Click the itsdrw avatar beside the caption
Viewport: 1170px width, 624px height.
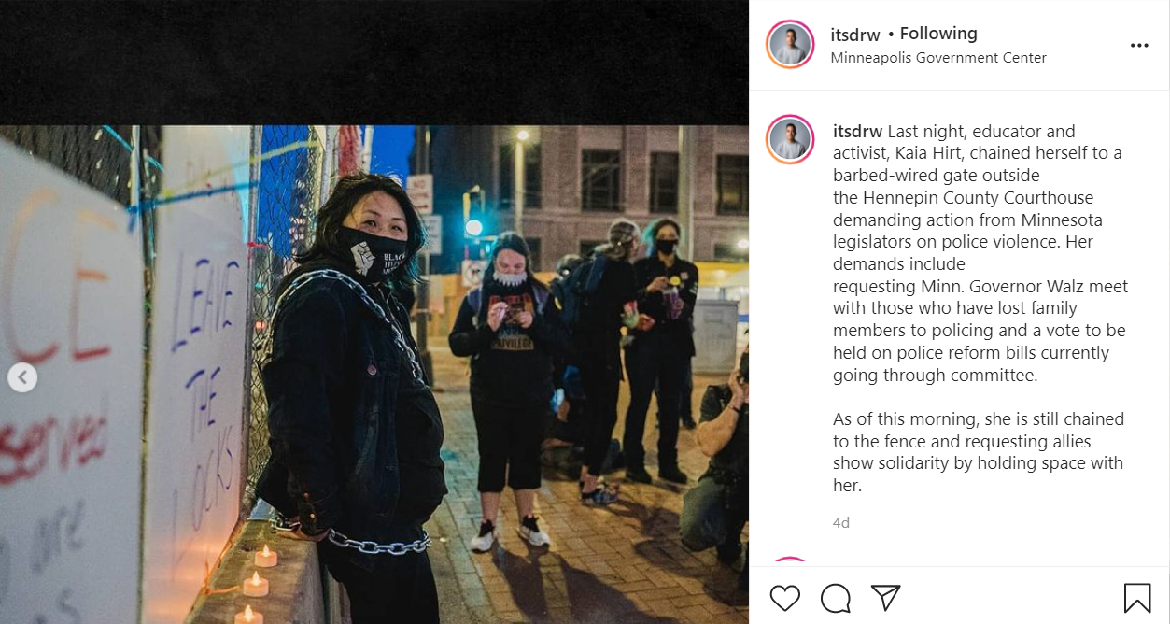pos(790,140)
